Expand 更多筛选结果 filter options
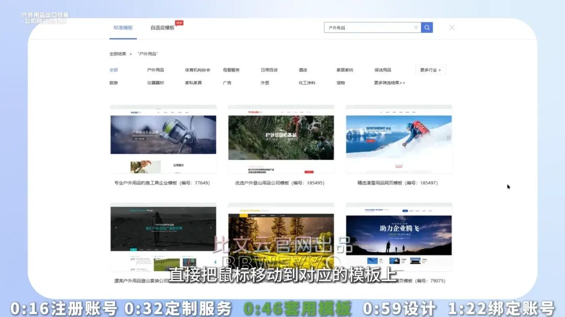This screenshot has width=565, height=317. coord(389,83)
